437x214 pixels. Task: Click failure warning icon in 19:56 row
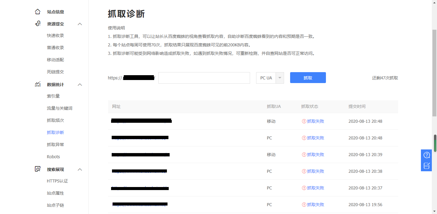(304, 205)
